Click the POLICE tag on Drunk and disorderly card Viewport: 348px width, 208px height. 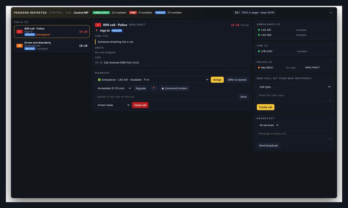[x=30, y=48]
